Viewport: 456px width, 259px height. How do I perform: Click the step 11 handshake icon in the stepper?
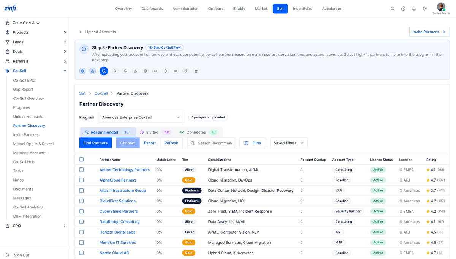point(186,71)
